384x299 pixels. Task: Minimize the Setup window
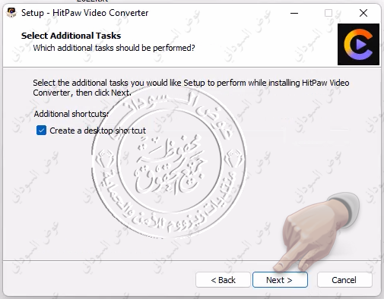tap(294, 13)
